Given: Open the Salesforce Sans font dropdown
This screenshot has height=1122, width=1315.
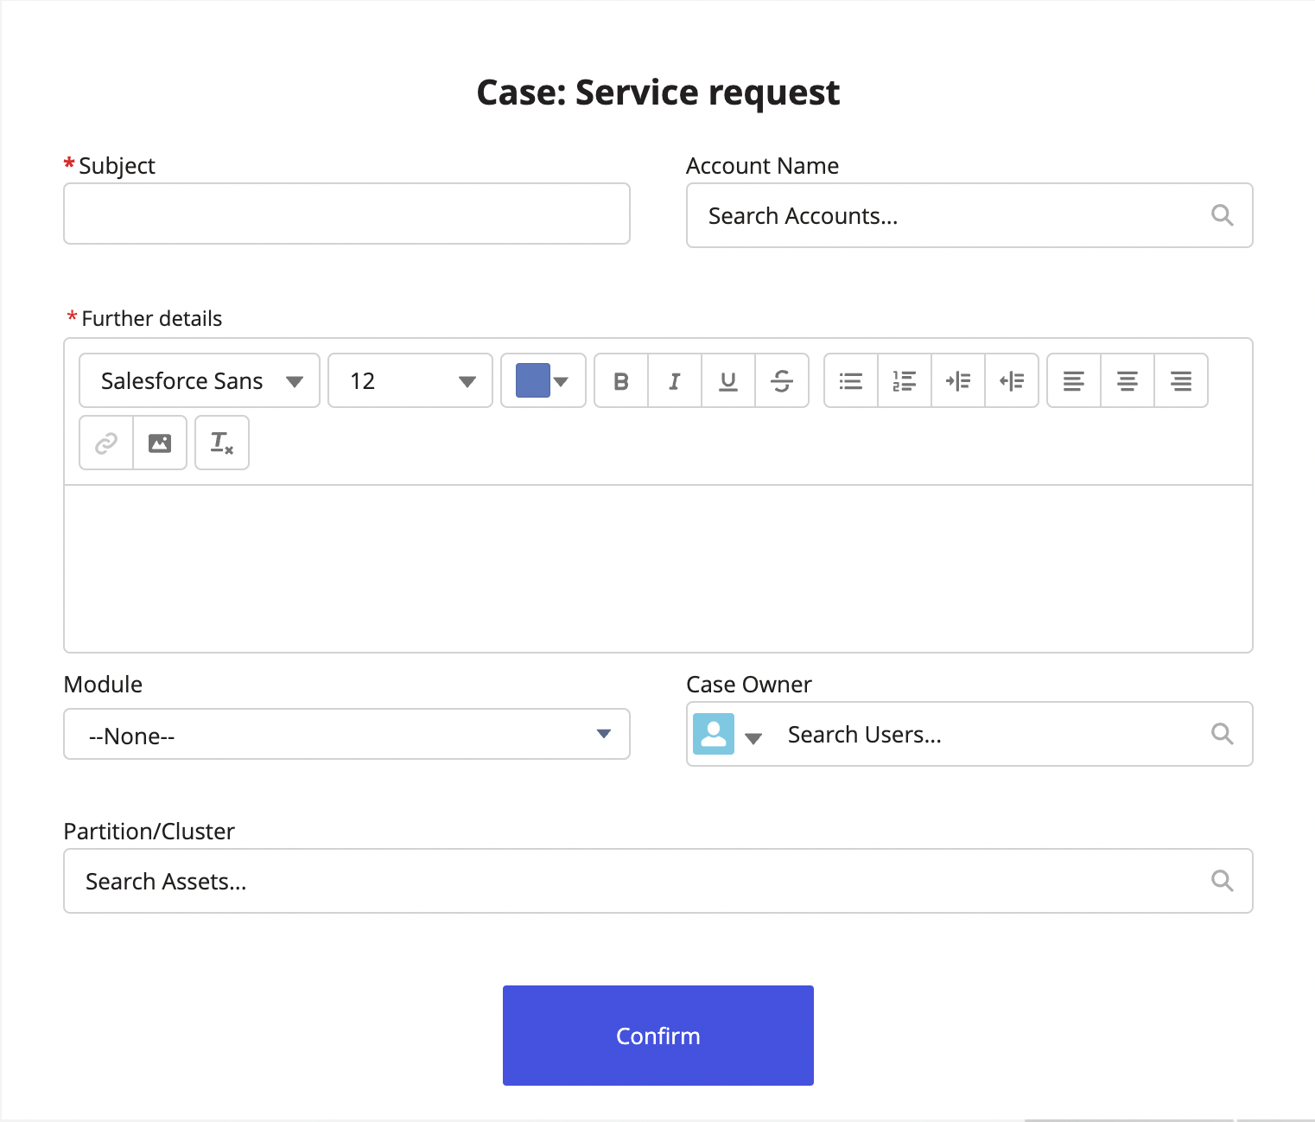Looking at the screenshot, I should tap(200, 381).
